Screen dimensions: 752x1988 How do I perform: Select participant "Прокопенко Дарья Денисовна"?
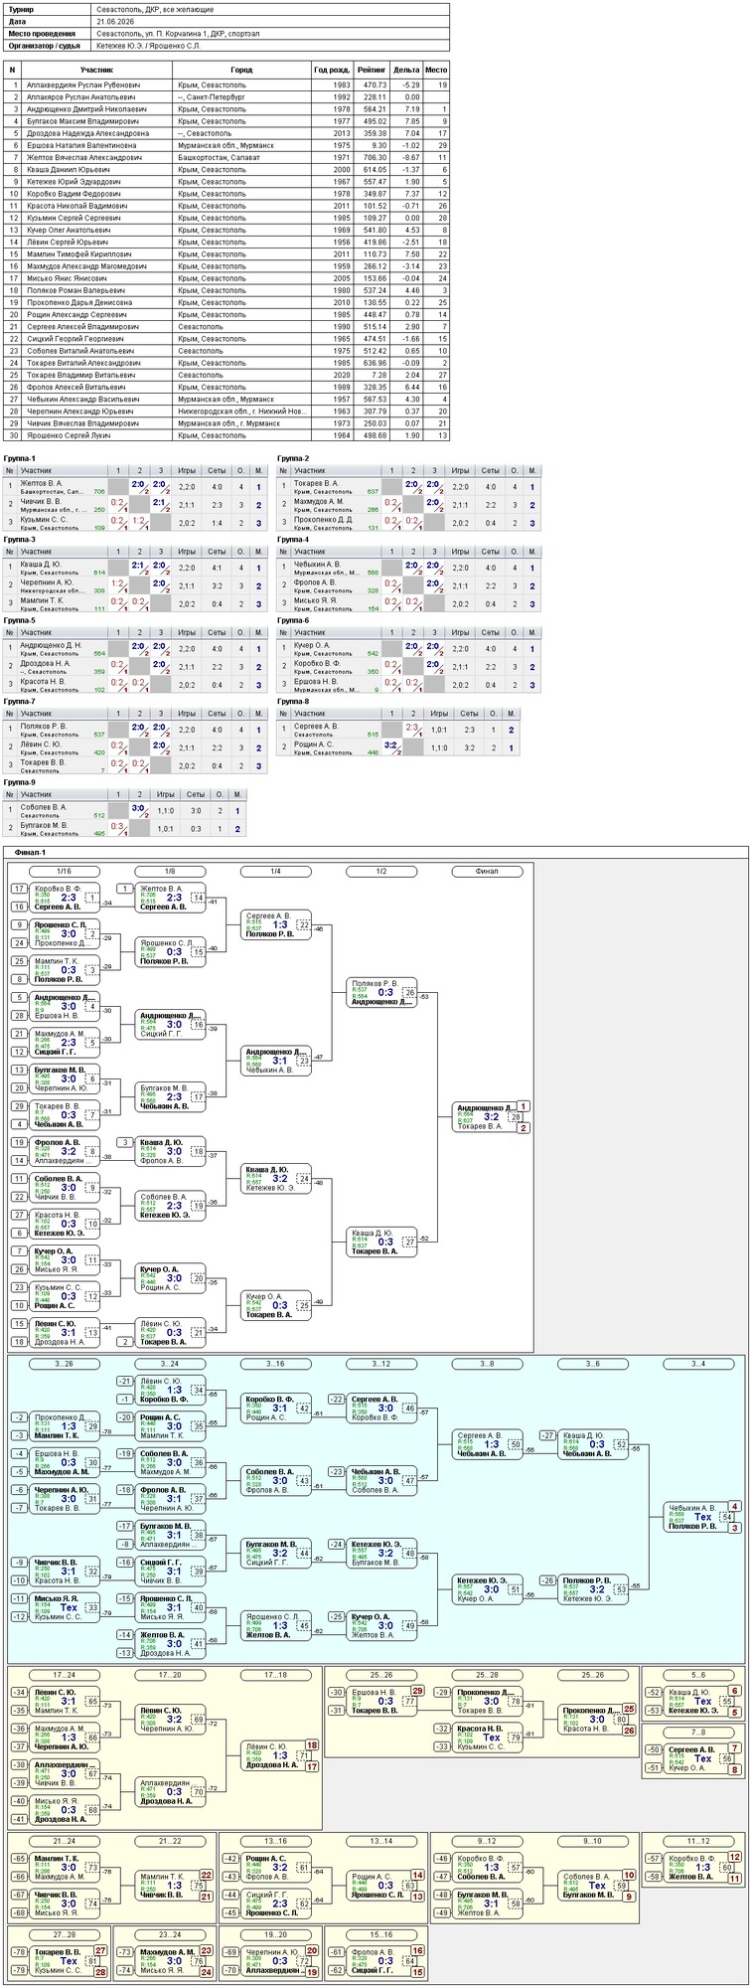(79, 302)
